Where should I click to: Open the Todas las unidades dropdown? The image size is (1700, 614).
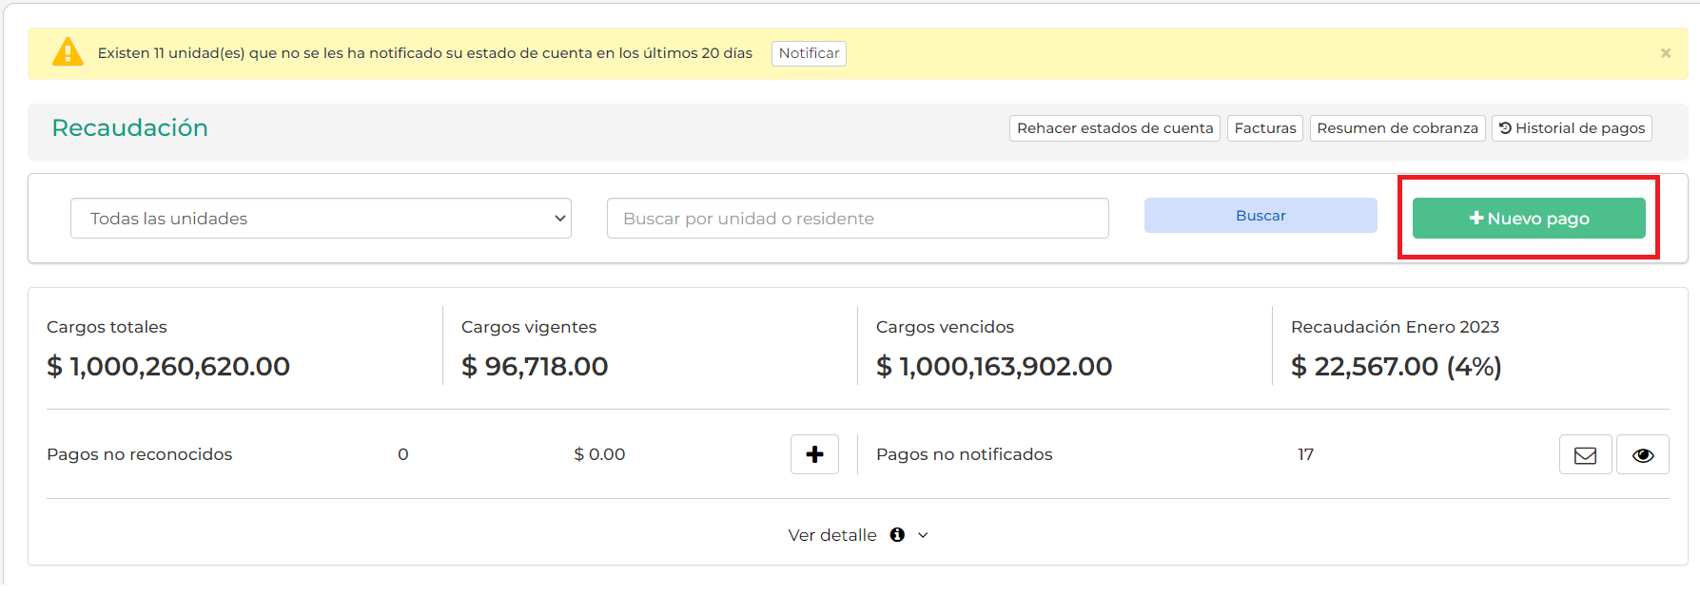321,219
